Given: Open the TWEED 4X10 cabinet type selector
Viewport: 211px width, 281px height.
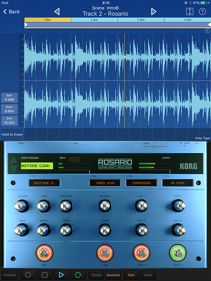Looking at the screenshot, I should point(105,183).
